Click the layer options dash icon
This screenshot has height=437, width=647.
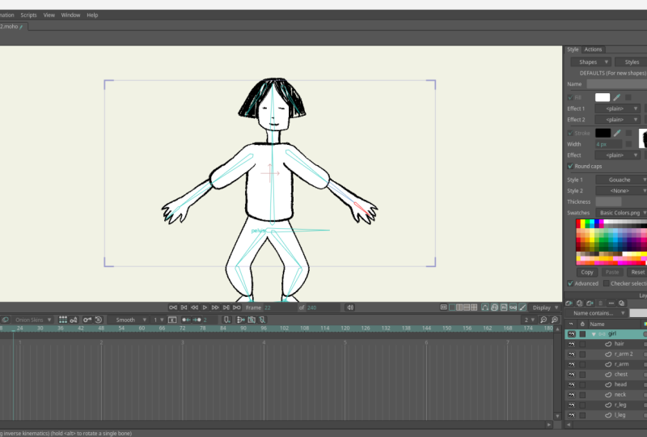pos(611,303)
